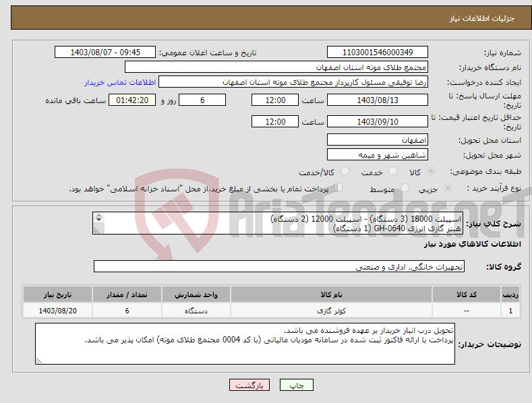Click the ردیف column header
532x403 pixels.
tap(510, 294)
